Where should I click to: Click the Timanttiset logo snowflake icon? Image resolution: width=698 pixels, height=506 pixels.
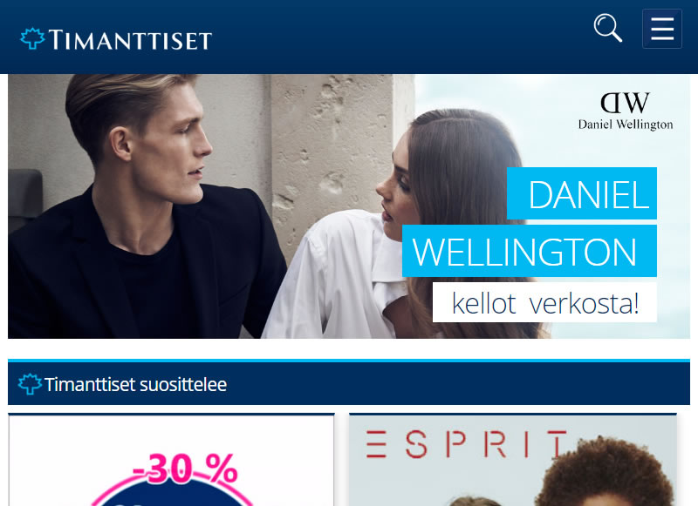32,38
